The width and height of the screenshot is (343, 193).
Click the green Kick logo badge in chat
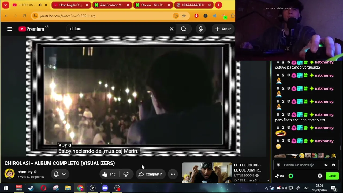pos(291,176)
